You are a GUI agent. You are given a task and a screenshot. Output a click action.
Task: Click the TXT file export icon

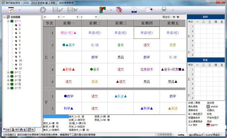[134, 10]
